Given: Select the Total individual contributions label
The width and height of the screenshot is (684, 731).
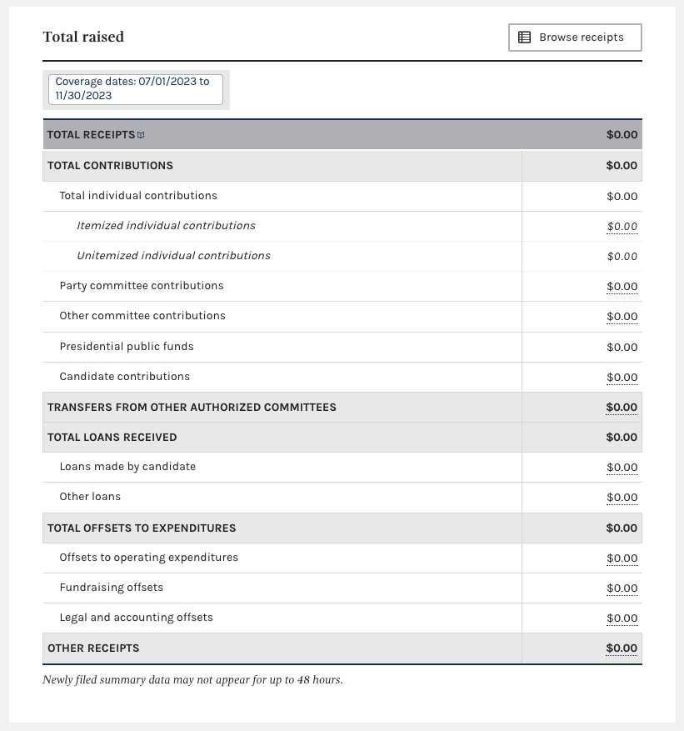Looking at the screenshot, I should [x=138, y=196].
